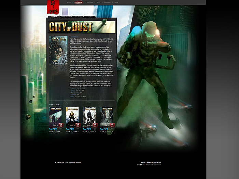
Task: Open the Terms of Use link
Action: tap(156, 163)
